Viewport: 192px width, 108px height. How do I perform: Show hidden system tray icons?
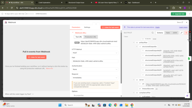[x=165, y=105]
